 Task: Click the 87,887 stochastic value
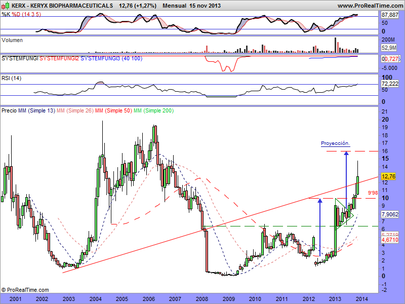390,15
